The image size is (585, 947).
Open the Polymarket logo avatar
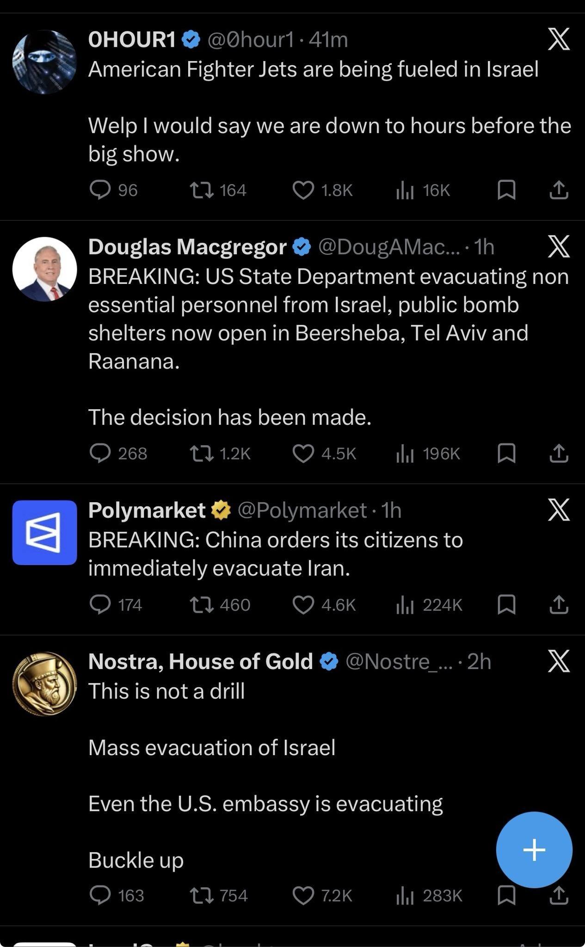coord(44,532)
